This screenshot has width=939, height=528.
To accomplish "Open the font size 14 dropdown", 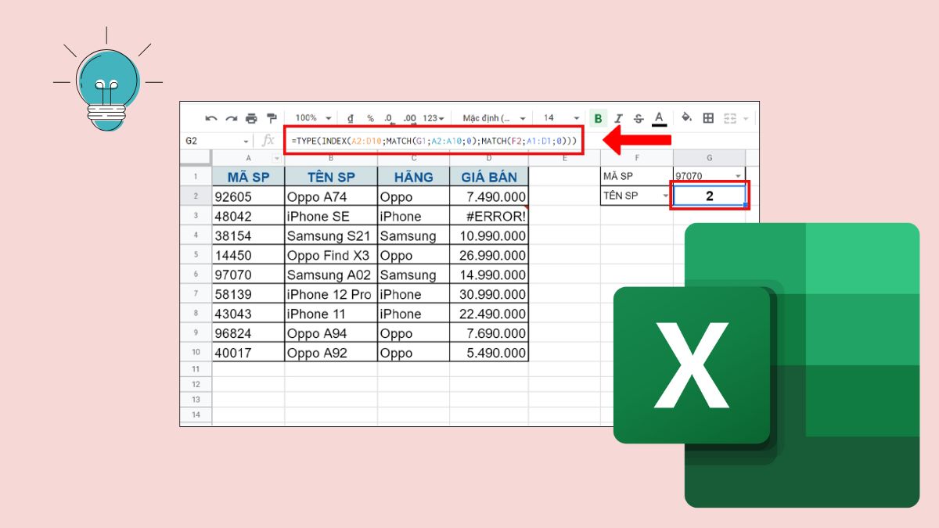I will pyautogui.click(x=562, y=118).
